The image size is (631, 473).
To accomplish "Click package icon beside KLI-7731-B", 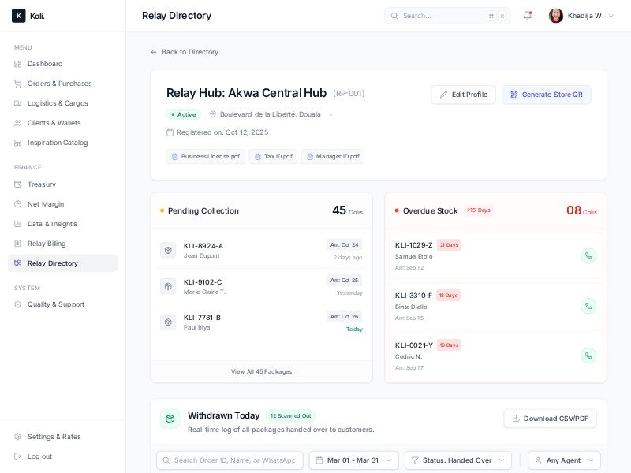I will (168, 322).
